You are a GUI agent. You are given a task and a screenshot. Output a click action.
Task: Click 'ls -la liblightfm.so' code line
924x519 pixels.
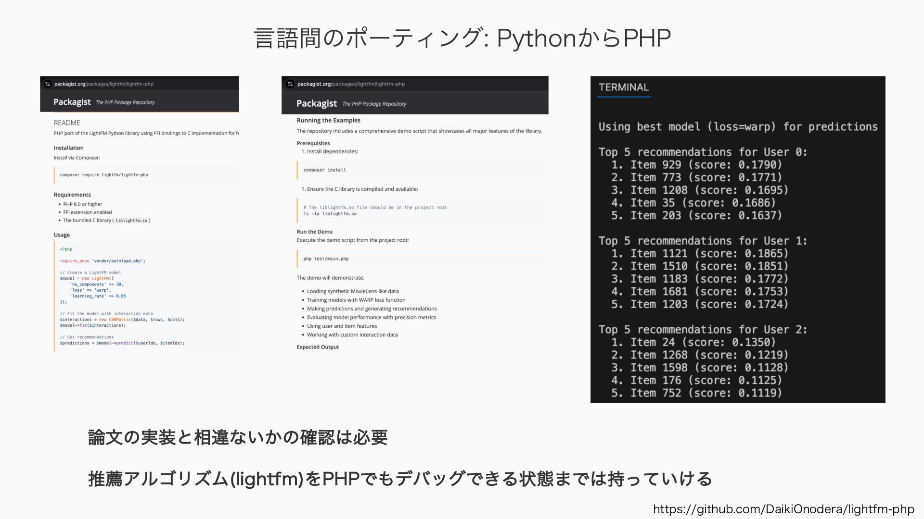330,214
